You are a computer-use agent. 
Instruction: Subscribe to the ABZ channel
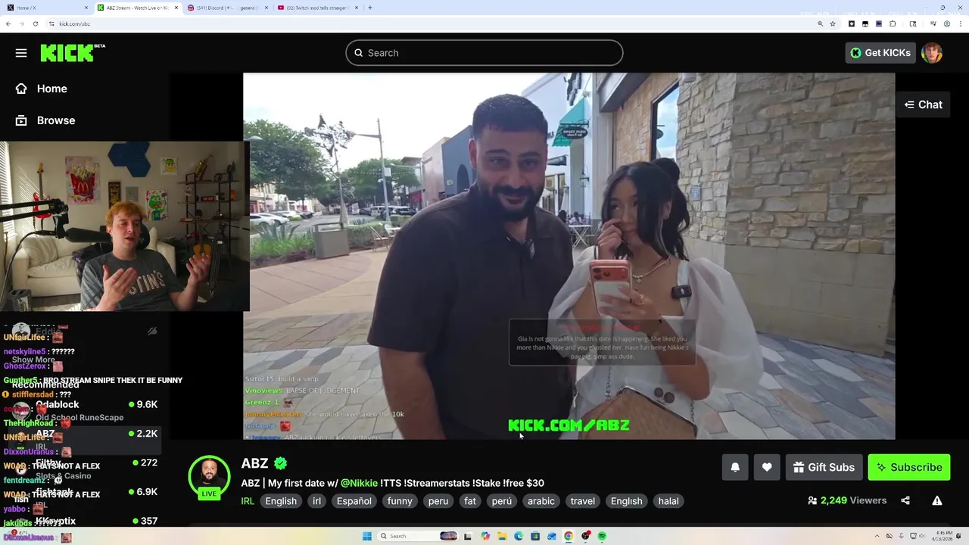(x=909, y=467)
